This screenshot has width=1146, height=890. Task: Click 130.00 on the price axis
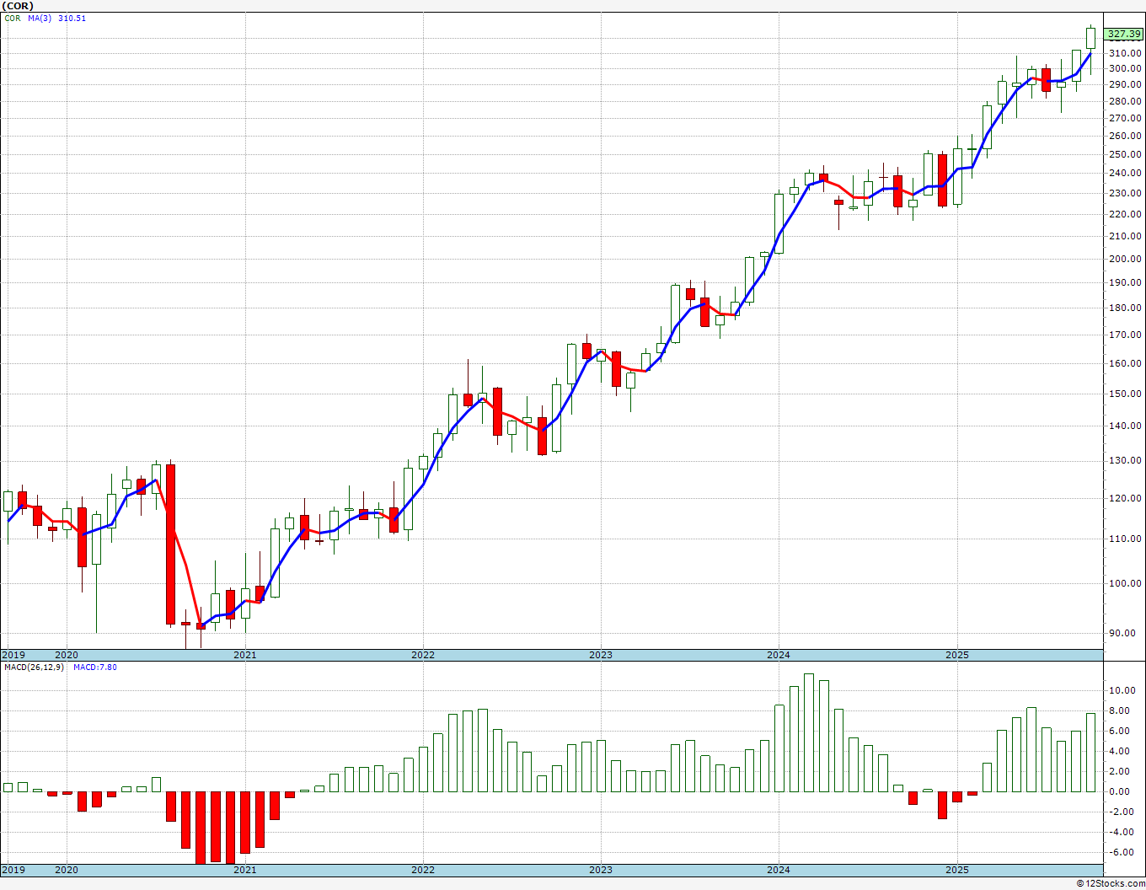[1125, 461]
